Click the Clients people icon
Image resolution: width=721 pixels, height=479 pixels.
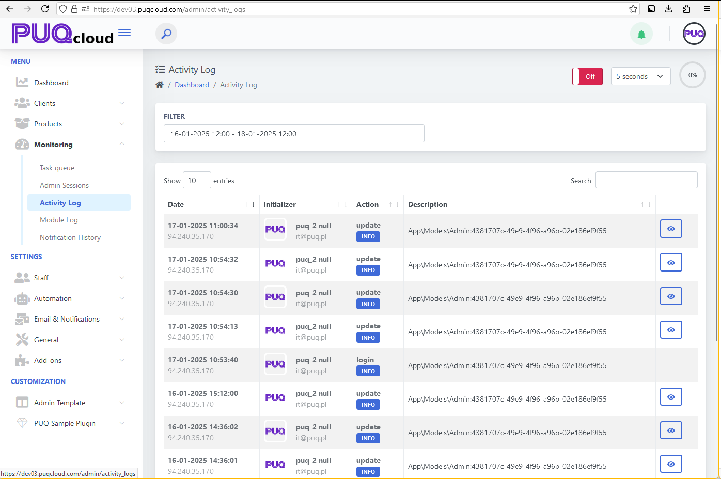click(x=22, y=103)
